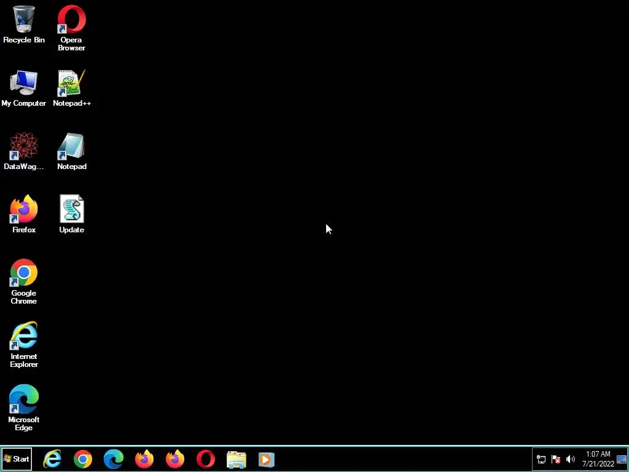Open Windows Media Player from the taskbar
Image resolution: width=629 pixels, height=472 pixels.
tap(267, 460)
